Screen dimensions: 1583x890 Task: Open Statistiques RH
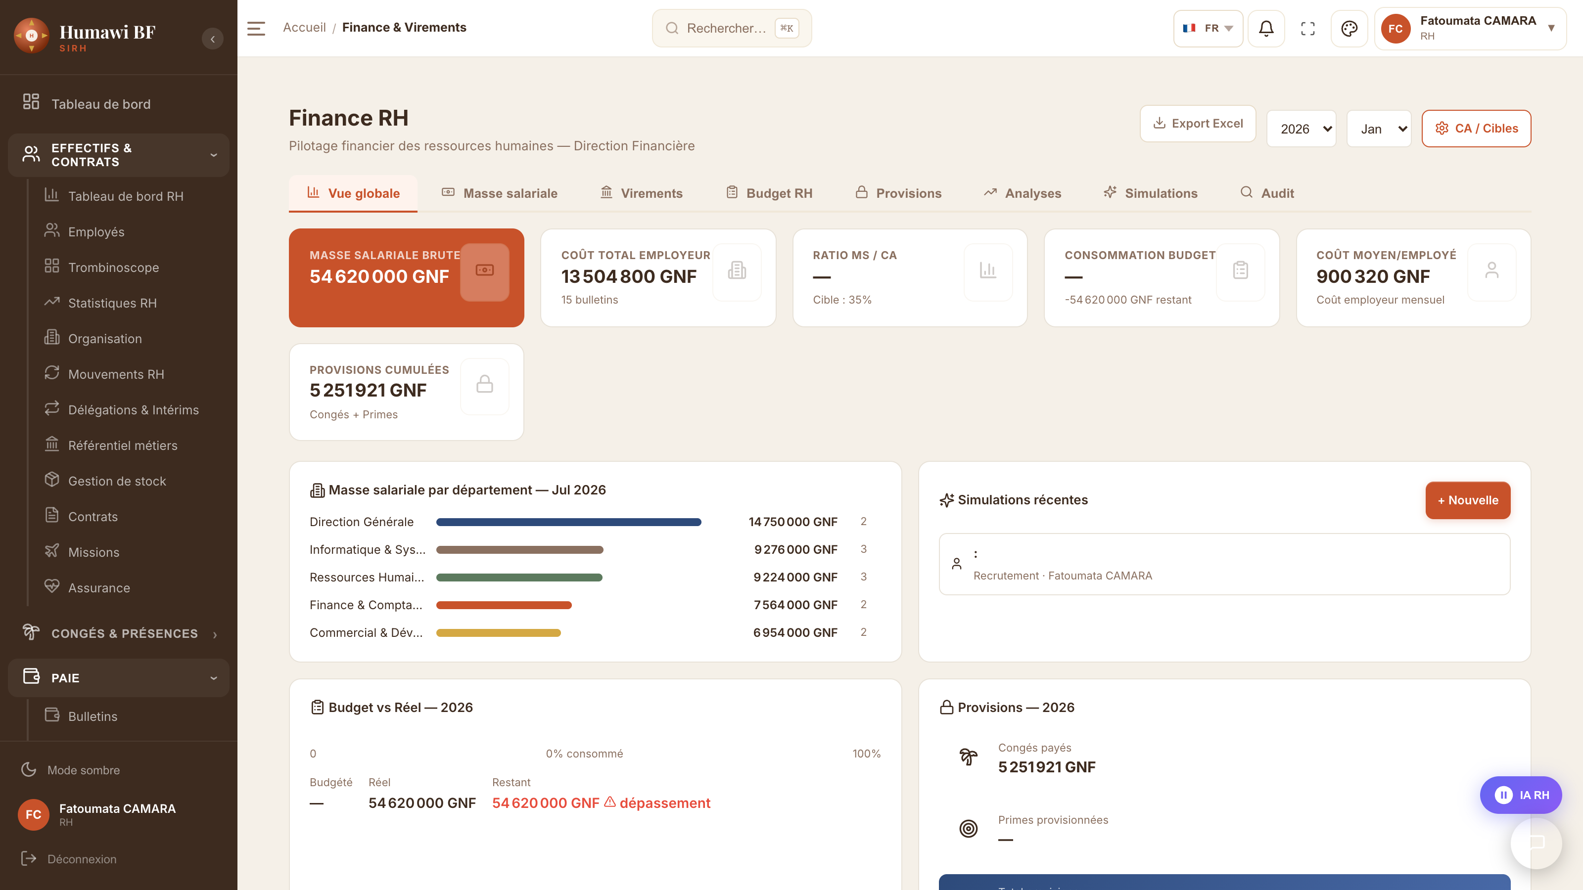[x=112, y=303]
